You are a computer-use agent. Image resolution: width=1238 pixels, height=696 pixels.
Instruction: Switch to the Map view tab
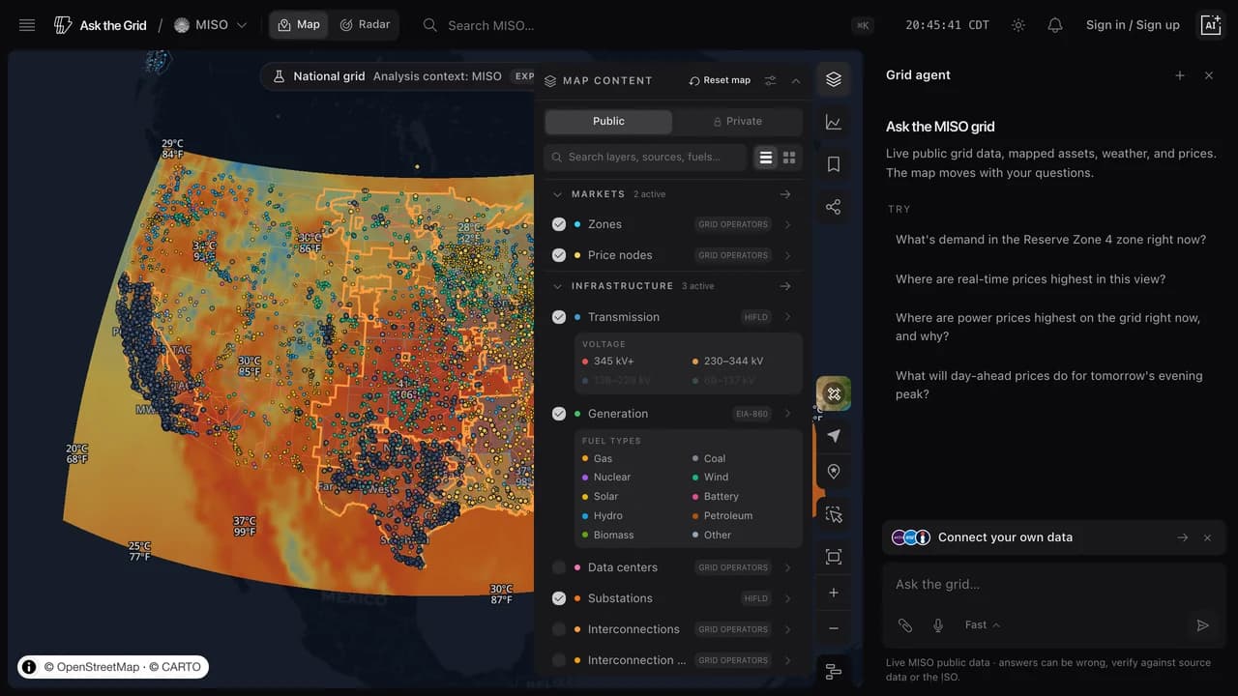point(299,25)
